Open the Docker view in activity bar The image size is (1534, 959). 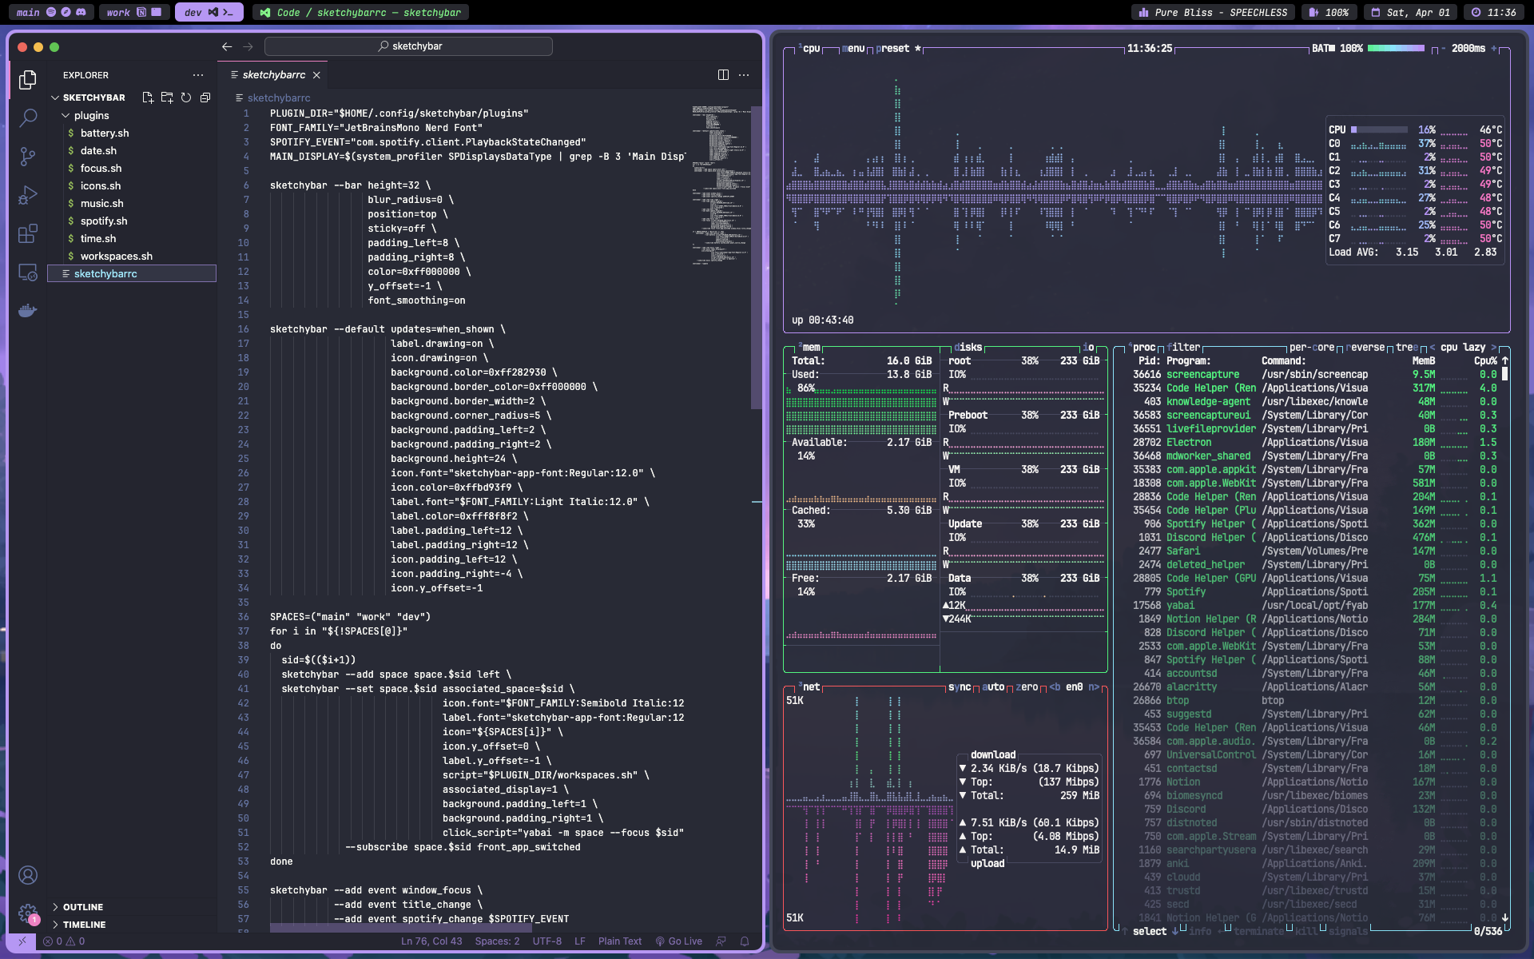coord(28,311)
